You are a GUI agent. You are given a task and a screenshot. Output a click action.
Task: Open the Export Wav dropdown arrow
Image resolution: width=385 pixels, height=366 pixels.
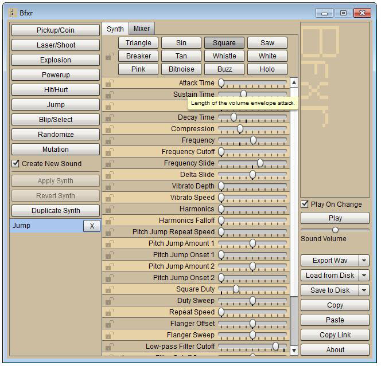364,261
